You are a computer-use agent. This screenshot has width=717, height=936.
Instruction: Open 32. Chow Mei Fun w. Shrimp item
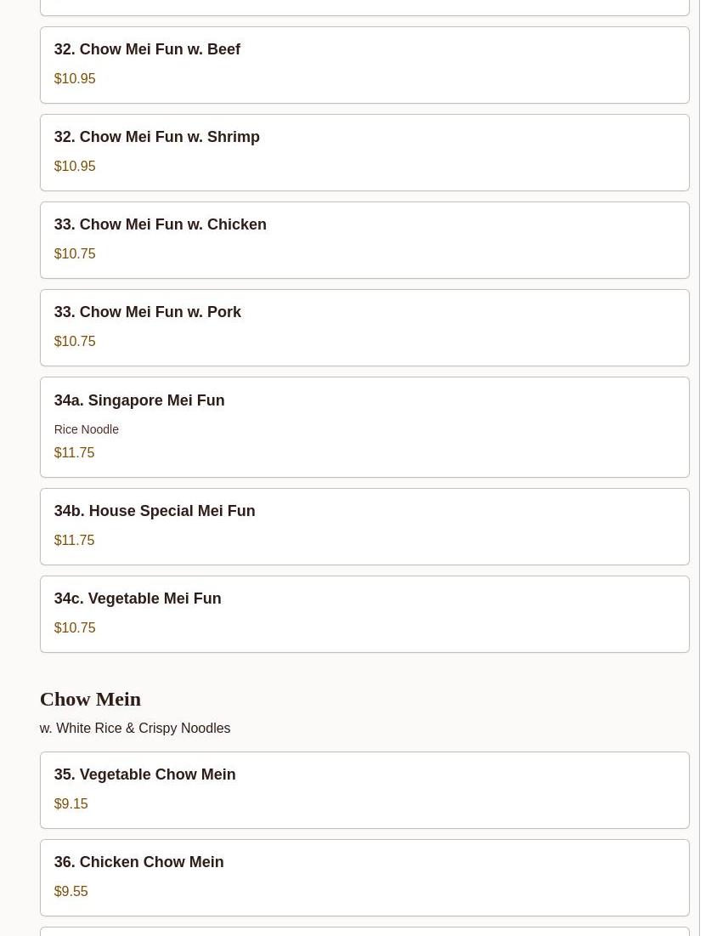coord(364,153)
